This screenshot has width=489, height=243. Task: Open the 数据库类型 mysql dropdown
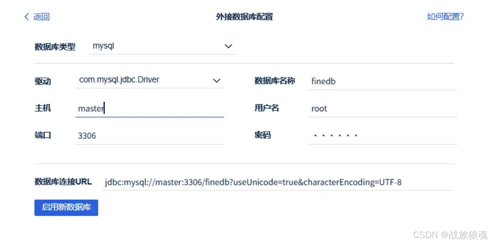coord(162,46)
